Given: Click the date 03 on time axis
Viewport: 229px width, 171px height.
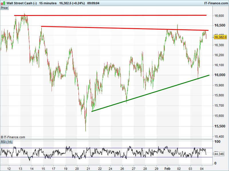Looking at the screenshot, I should pyautogui.click(x=190, y=169).
